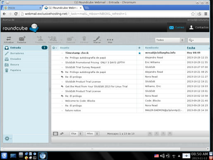The image size is (213, 160).
Task: Toggle the star column header flag filter
Action: click(x=139, y=48)
